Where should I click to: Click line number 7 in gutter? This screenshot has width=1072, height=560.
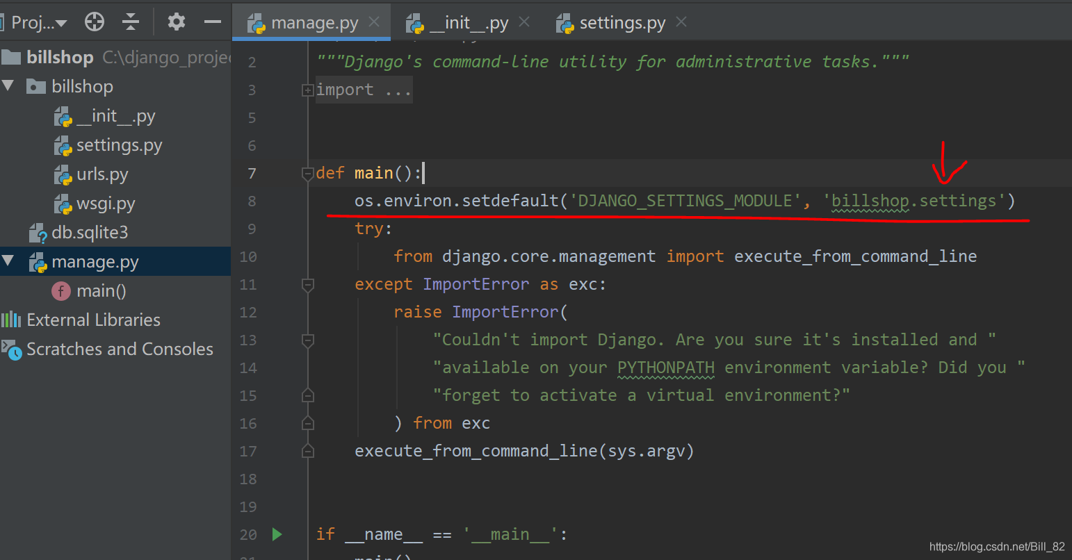[x=252, y=173]
